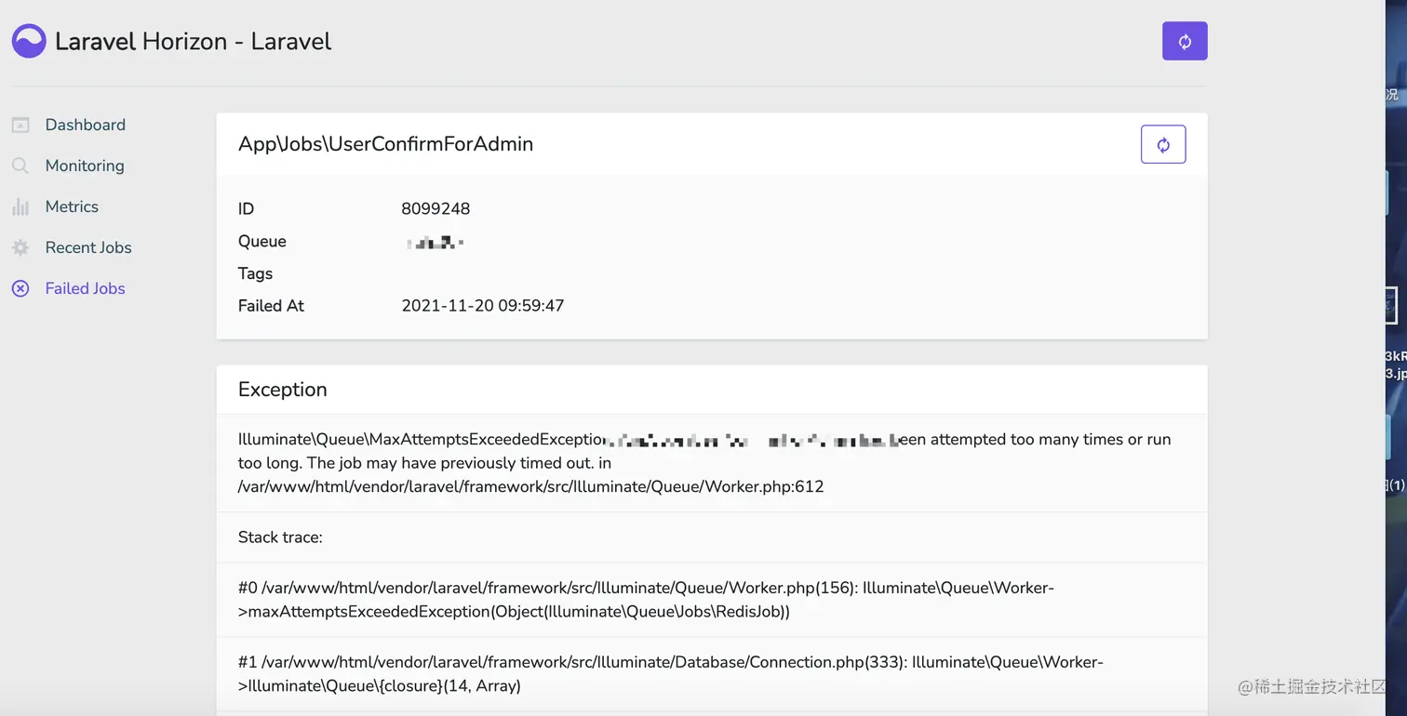Click the Recent Jobs gear icon
The image size is (1407, 716).
click(x=20, y=247)
